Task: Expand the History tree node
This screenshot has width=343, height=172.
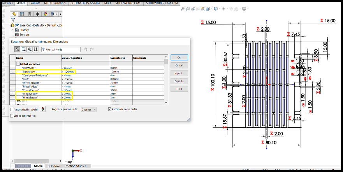Action: pyautogui.click(x=12, y=30)
